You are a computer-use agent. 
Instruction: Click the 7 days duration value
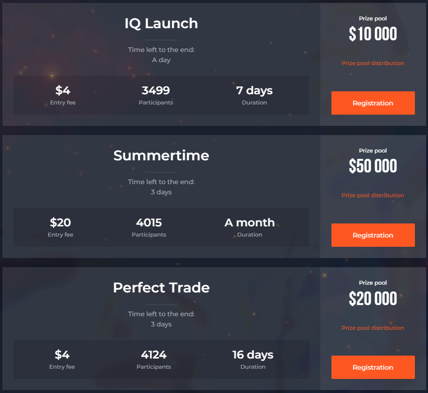click(x=254, y=91)
